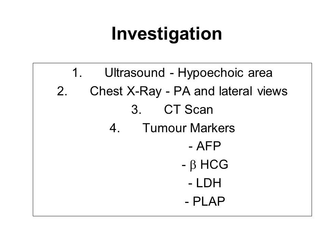Click the list number 4.
The image size is (328, 246).
coord(115,128)
